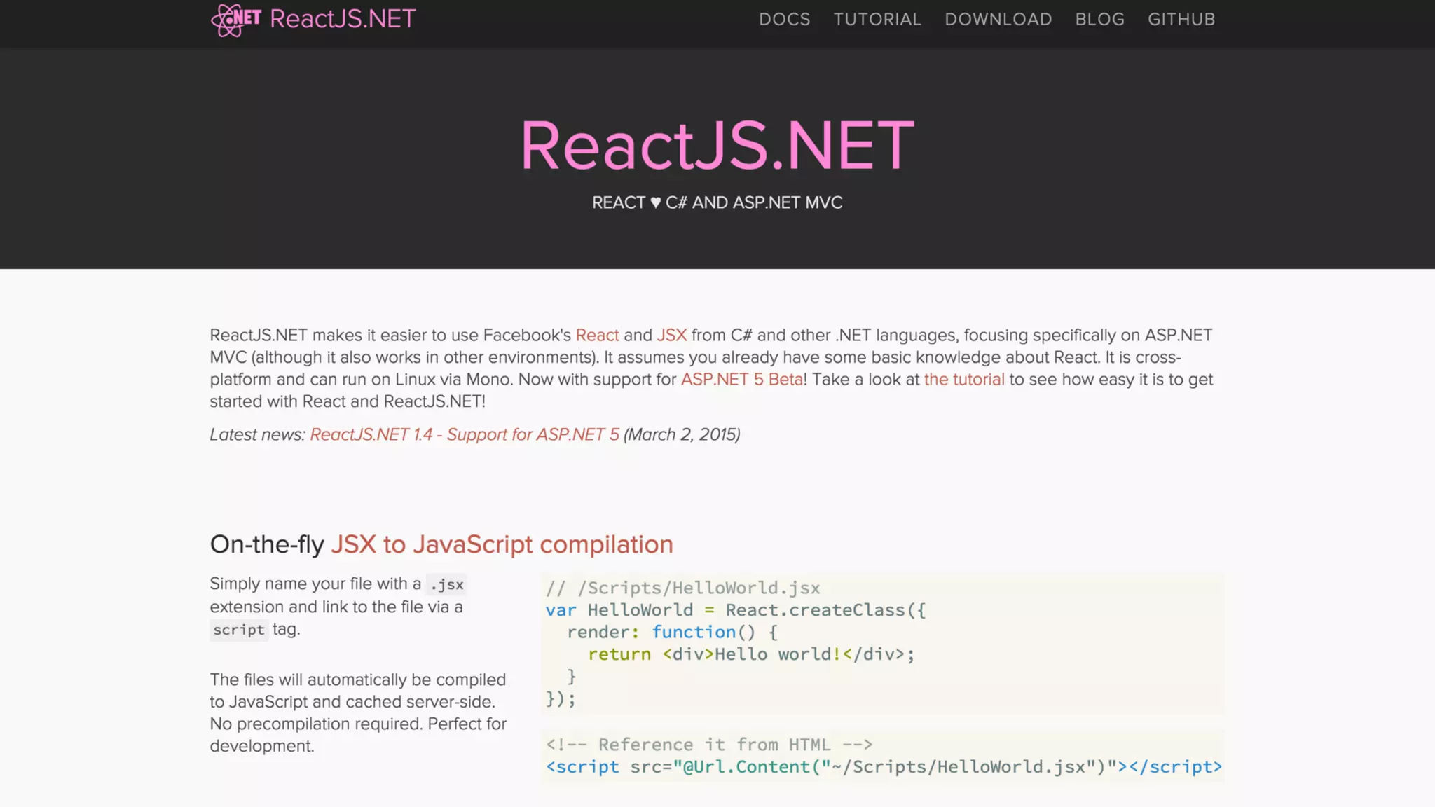The width and height of the screenshot is (1435, 807).
Task: Follow the JSX link in intro paragraph
Action: [x=671, y=336]
